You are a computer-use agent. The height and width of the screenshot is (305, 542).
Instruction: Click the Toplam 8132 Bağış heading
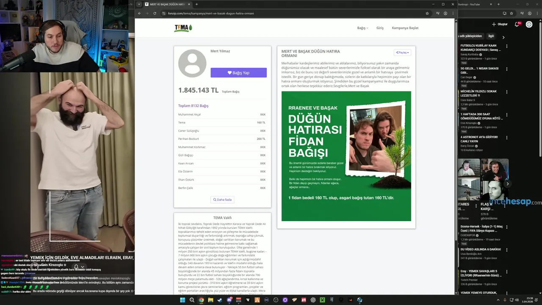tap(193, 106)
